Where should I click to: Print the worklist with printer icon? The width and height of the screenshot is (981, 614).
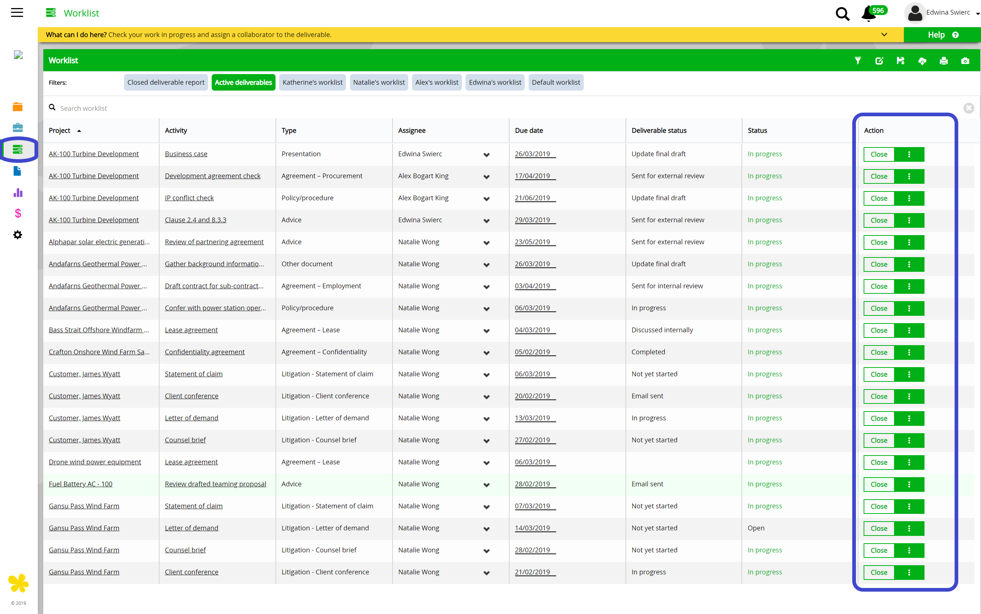coord(944,61)
